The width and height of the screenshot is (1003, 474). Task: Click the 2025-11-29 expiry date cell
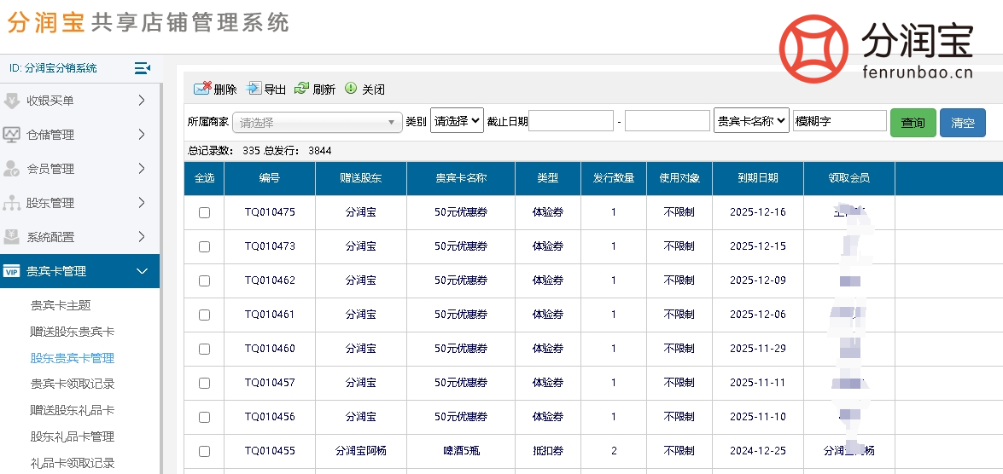click(x=758, y=349)
